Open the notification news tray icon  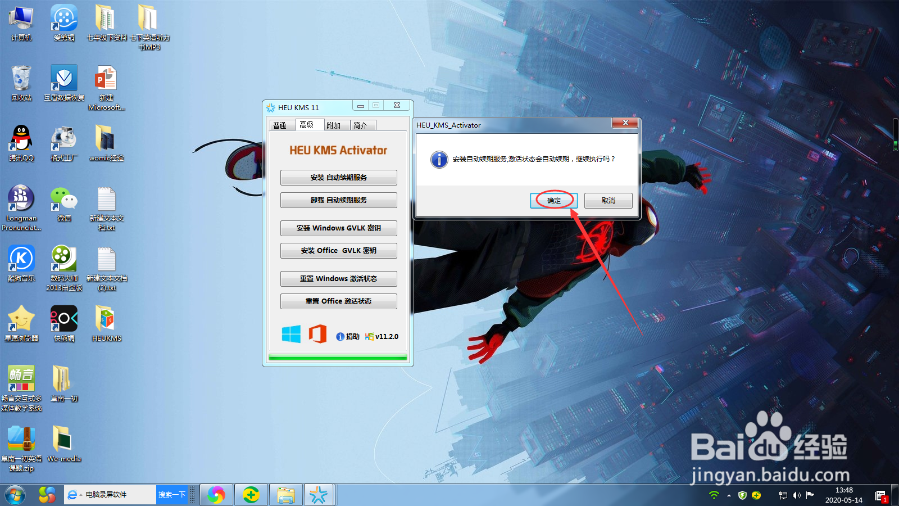tap(880, 495)
